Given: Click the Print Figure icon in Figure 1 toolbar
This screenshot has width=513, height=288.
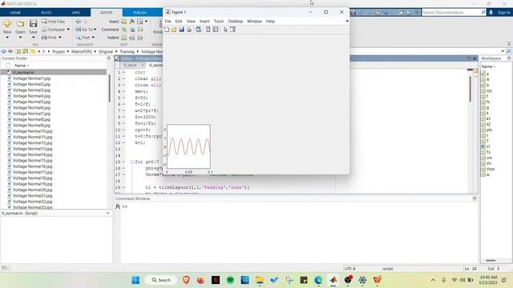Looking at the screenshot, I should (x=189, y=30).
